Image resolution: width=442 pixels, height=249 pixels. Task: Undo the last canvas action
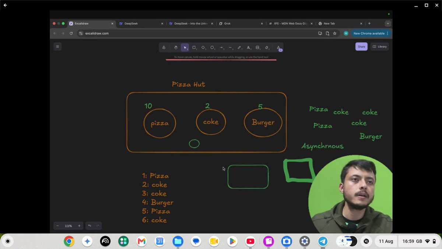point(90,226)
